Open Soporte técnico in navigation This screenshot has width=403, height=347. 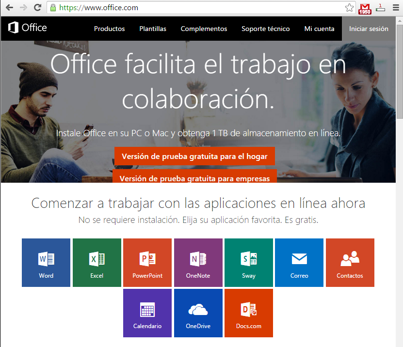[x=265, y=29]
